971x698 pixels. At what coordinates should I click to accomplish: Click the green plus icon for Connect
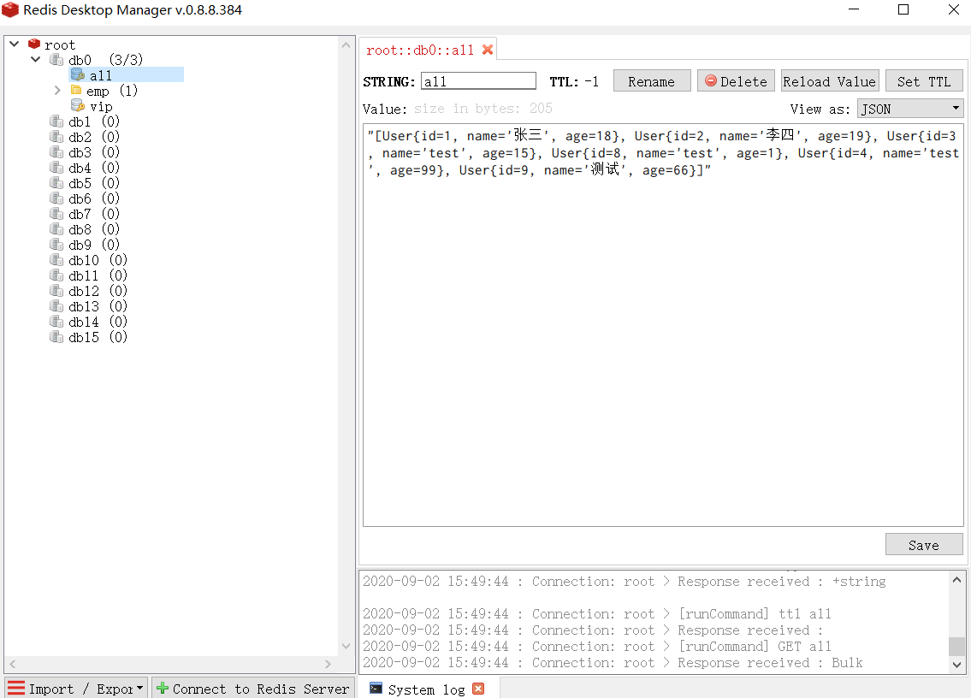pos(163,688)
